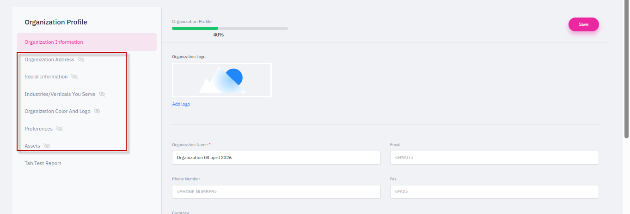Switch to Organization Address section

tap(49, 59)
